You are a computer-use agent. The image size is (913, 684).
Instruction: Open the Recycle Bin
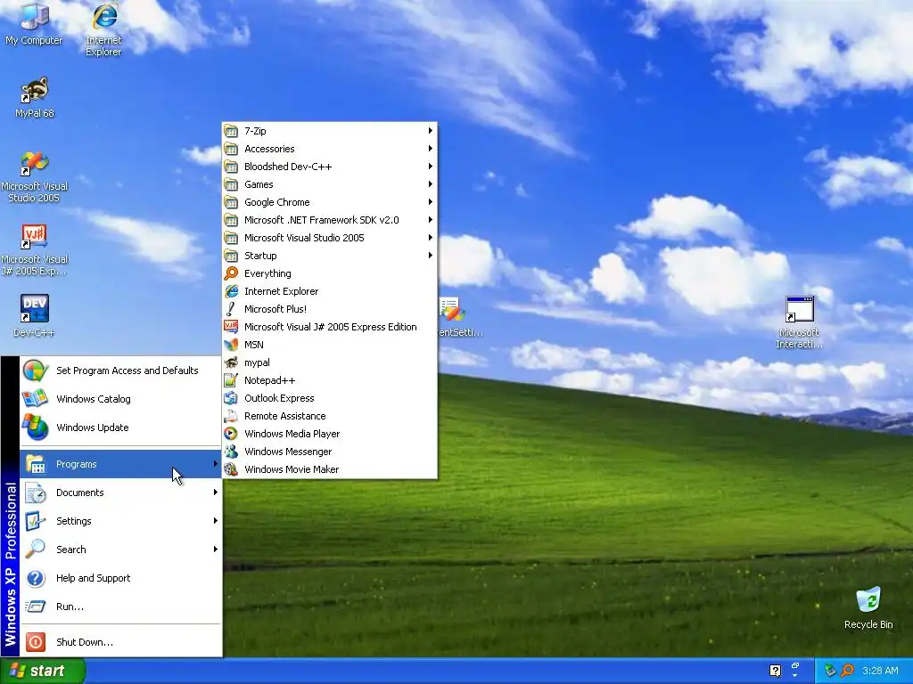(868, 607)
